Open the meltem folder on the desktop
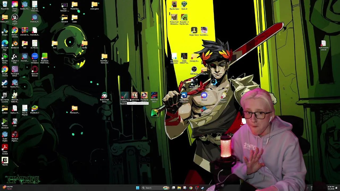 point(5,110)
